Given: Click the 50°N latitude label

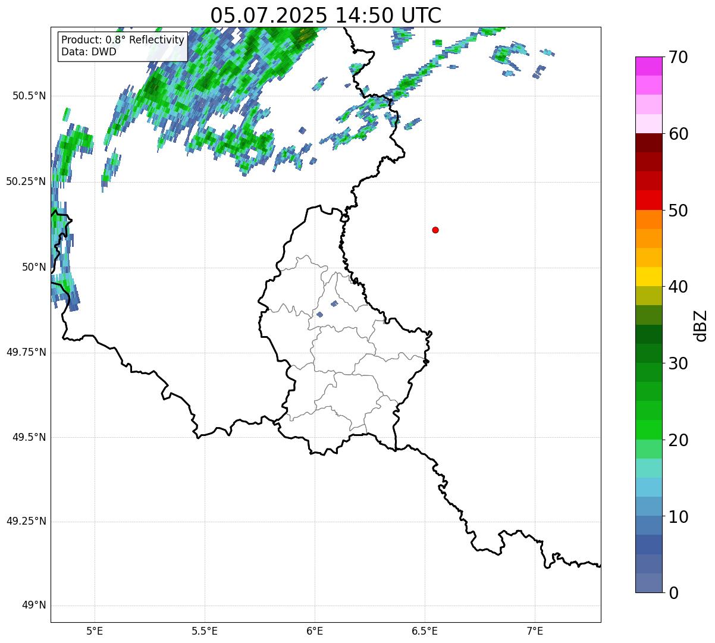Looking at the screenshot, I should click(x=34, y=267).
